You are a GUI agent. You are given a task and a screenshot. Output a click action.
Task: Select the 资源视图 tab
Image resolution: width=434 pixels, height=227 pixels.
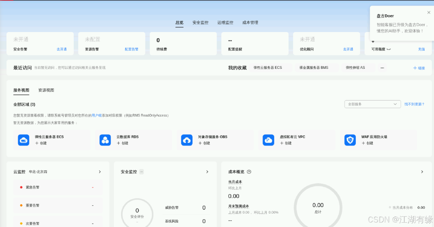click(x=46, y=90)
